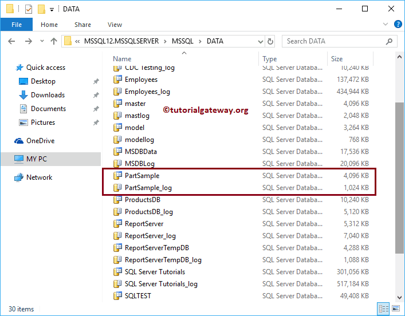Image resolution: width=405 pixels, height=316 pixels.
Task: Select the PartSample_log file icon
Action: tap(117, 187)
